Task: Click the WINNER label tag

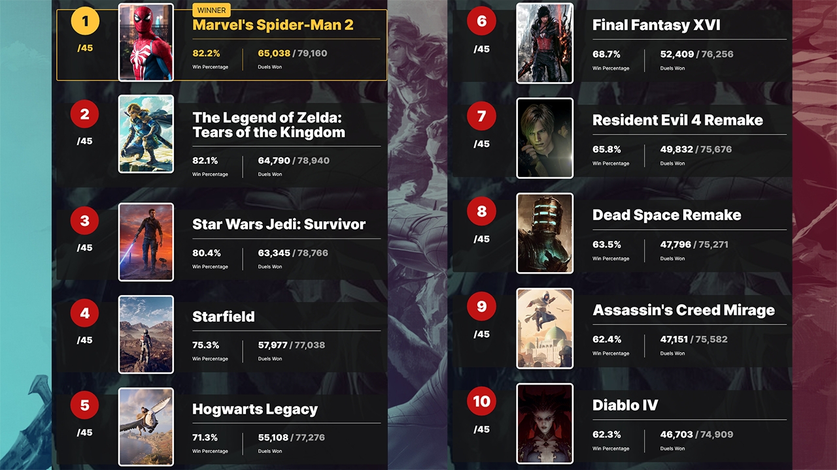Action: point(211,10)
